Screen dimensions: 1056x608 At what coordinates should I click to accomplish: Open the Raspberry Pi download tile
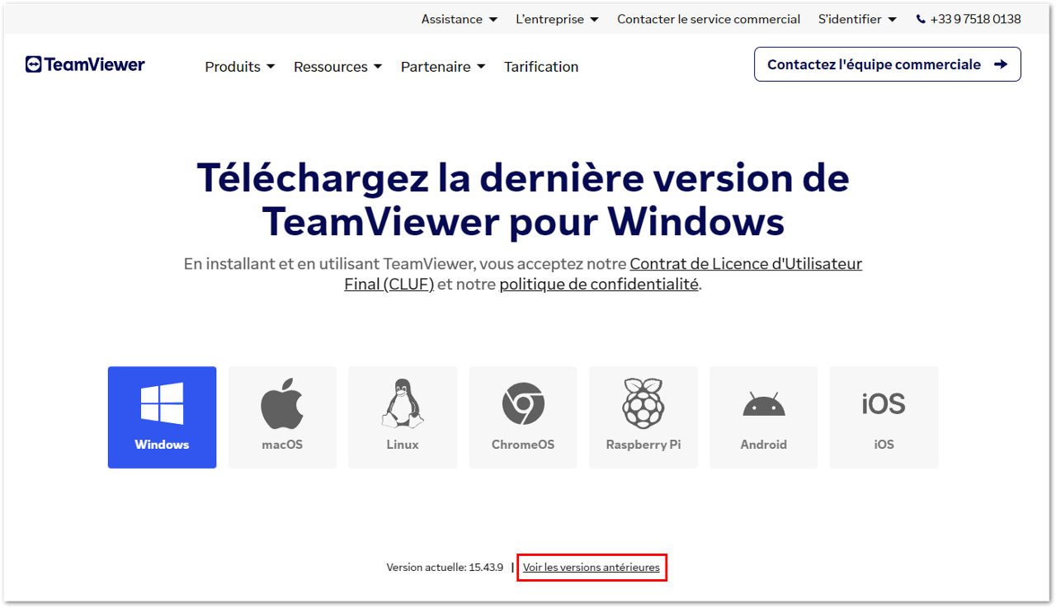point(643,417)
